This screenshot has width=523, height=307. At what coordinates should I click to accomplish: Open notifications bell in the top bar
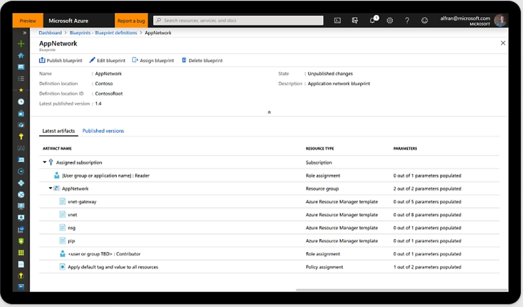pyautogui.click(x=373, y=20)
